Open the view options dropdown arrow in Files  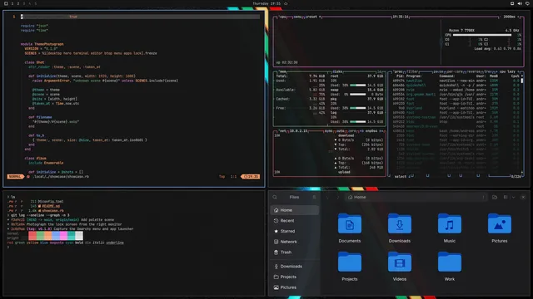coord(513,197)
